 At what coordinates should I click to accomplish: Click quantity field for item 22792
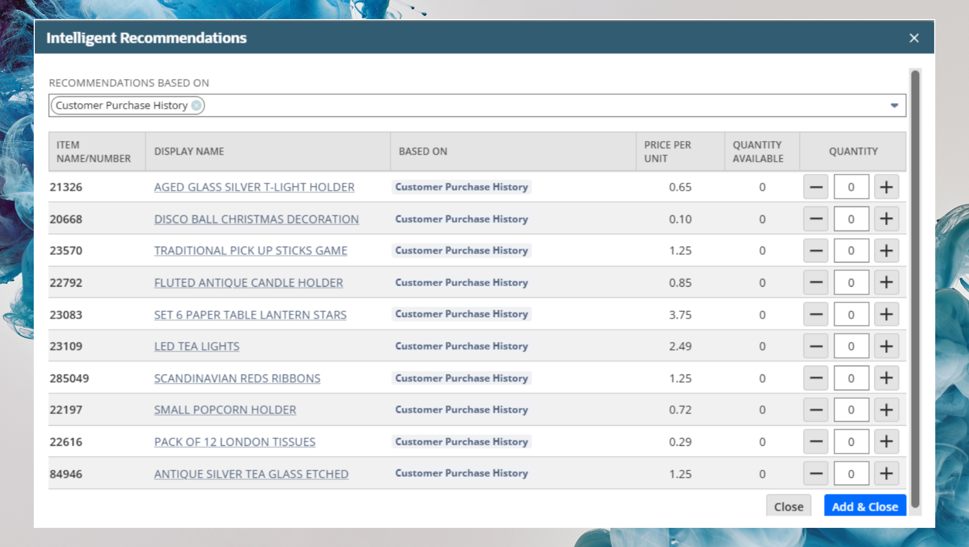(851, 283)
